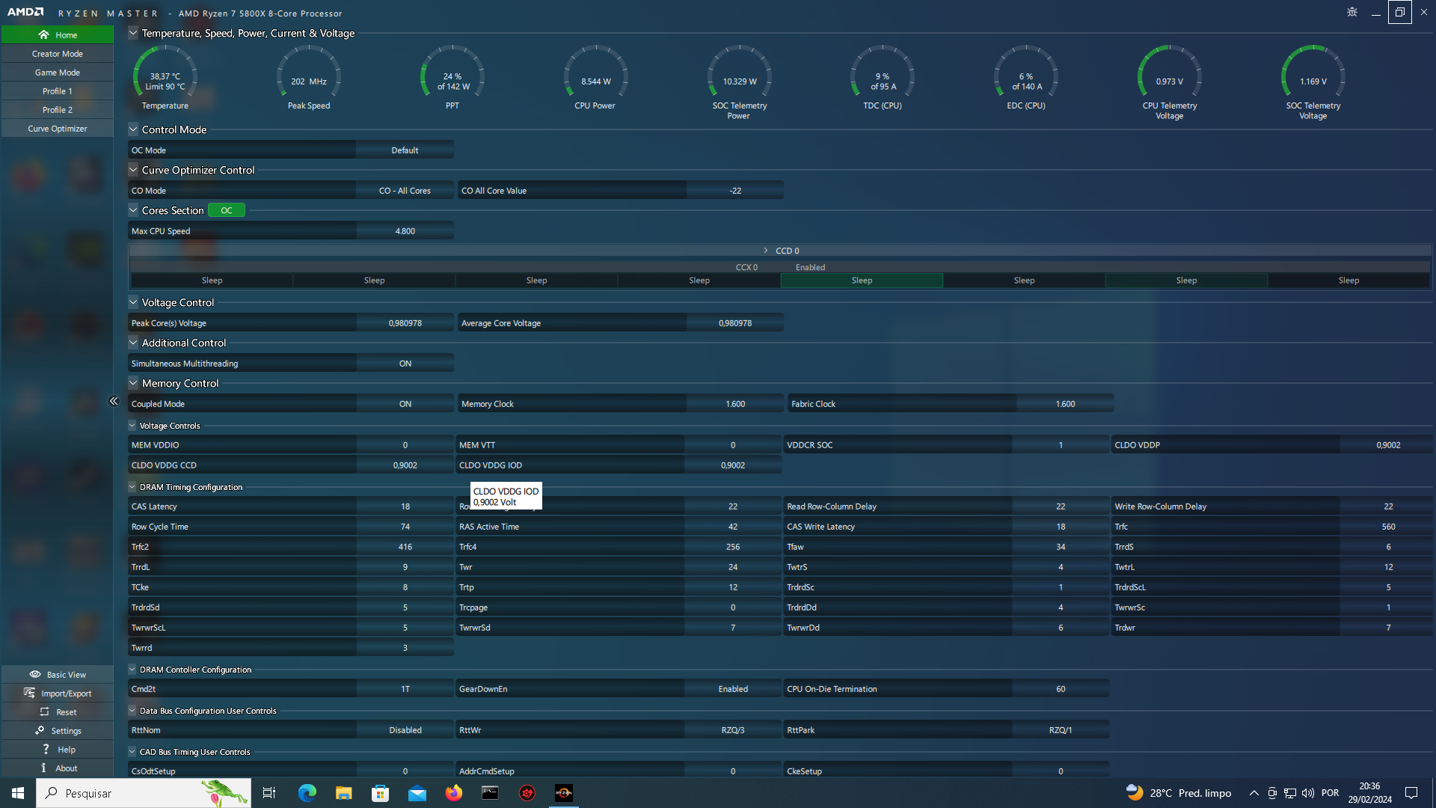Click the network icon in system tray
This screenshot has width=1436, height=808.
click(x=1290, y=793)
